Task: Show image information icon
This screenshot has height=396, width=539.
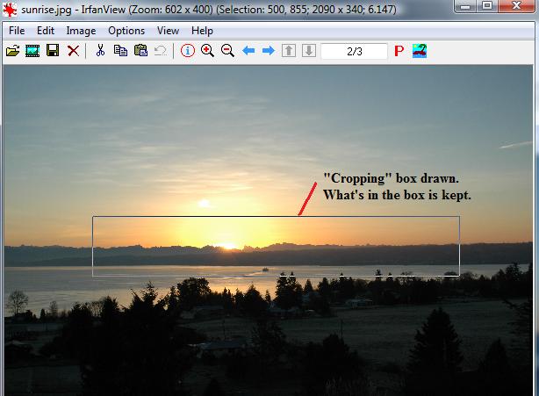Action: 188,51
